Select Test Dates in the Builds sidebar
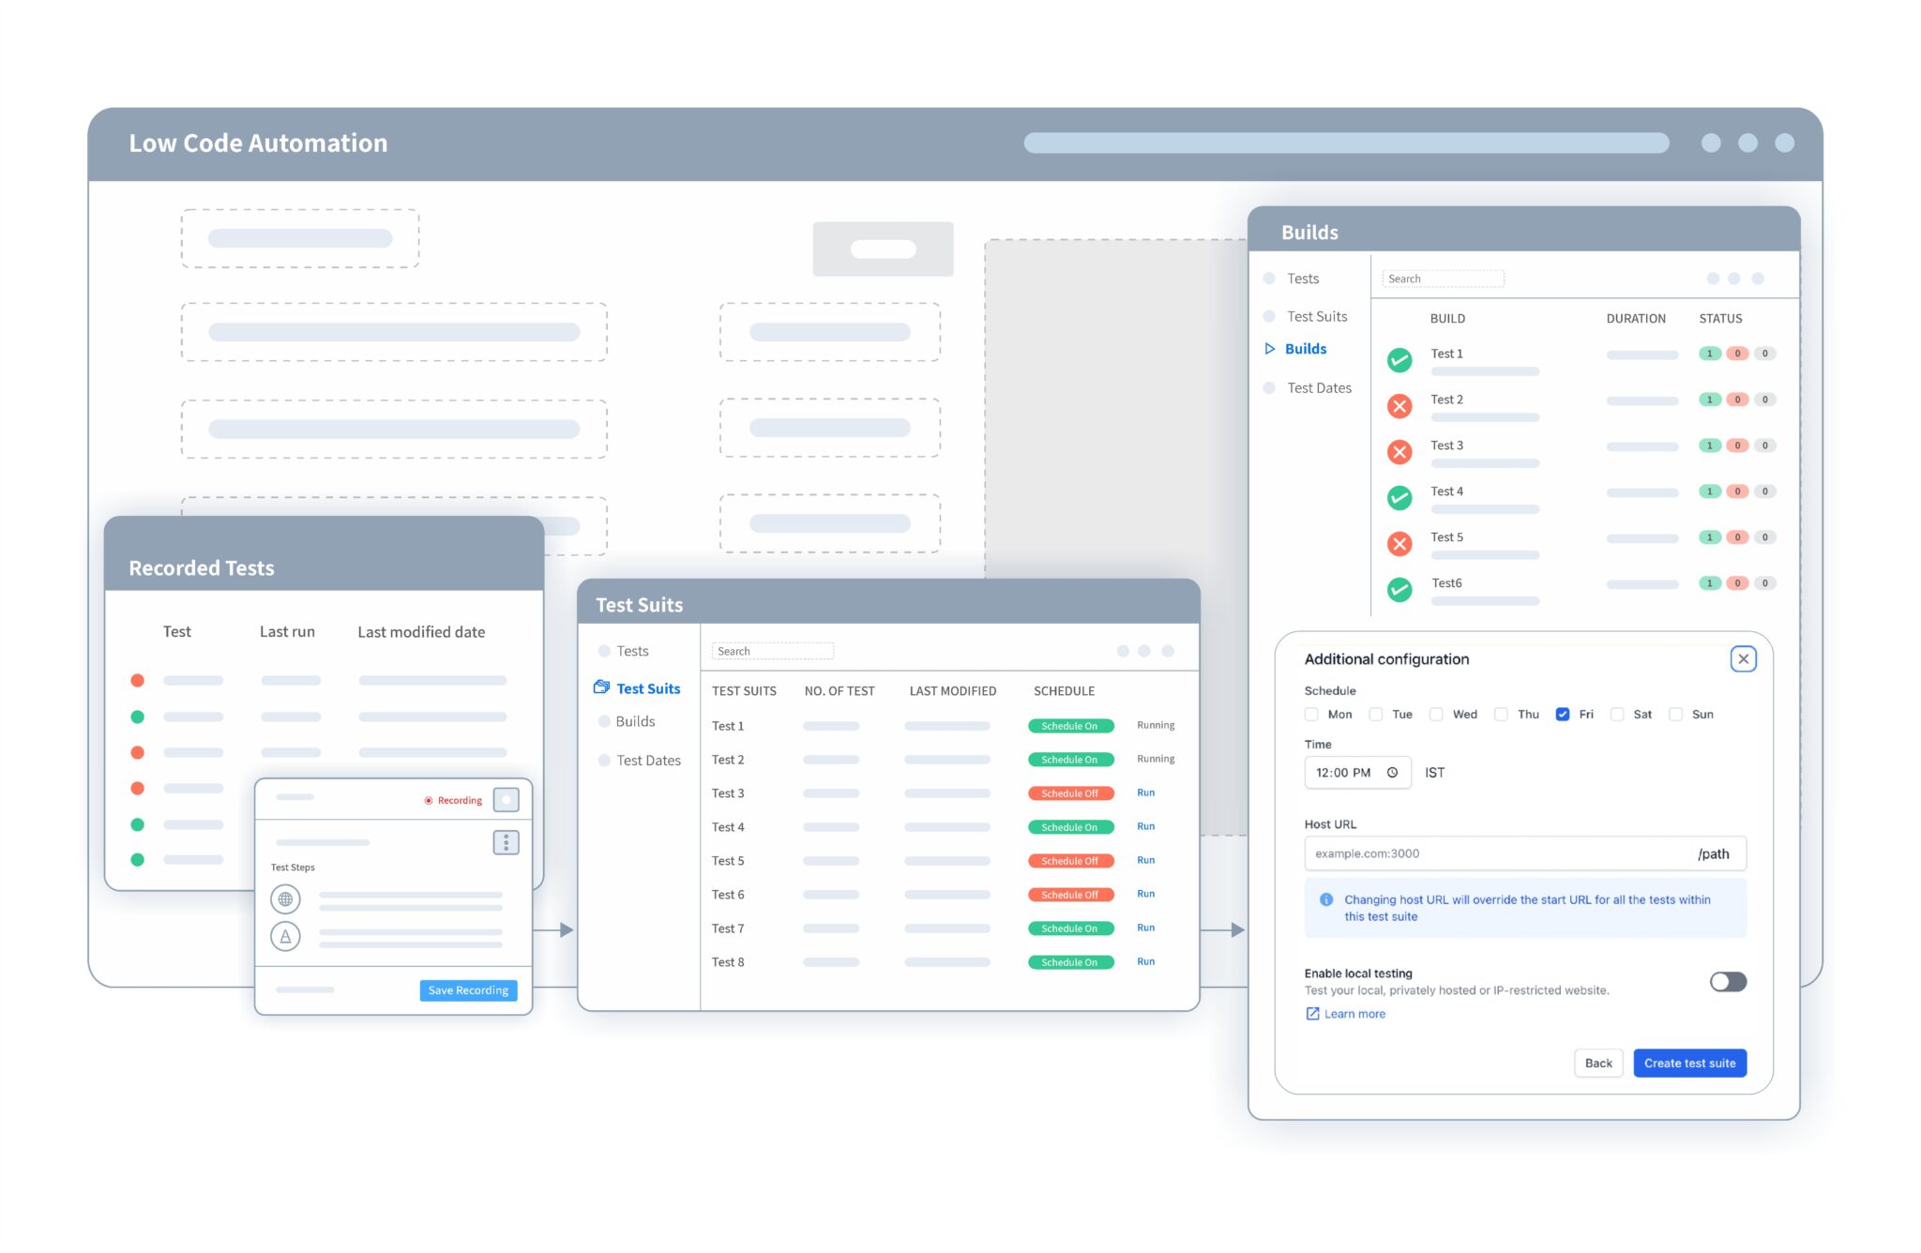Viewport: 1921px width, 1253px height. pyautogui.click(x=1319, y=387)
